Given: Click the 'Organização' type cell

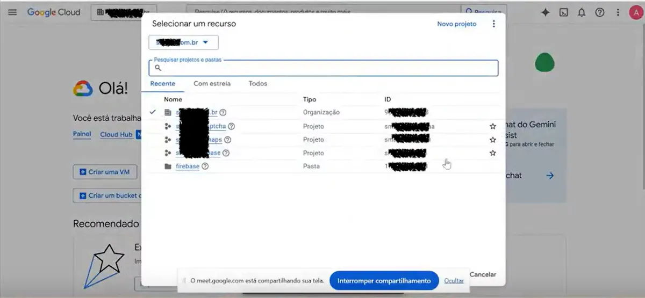Looking at the screenshot, I should tap(321, 113).
